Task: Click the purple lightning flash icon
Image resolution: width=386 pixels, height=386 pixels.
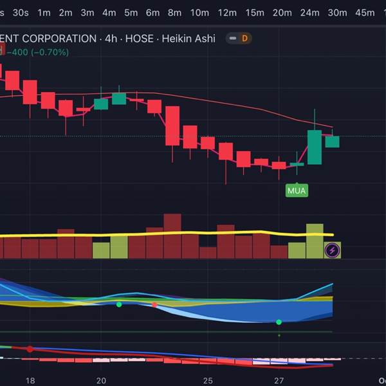Action: click(333, 250)
